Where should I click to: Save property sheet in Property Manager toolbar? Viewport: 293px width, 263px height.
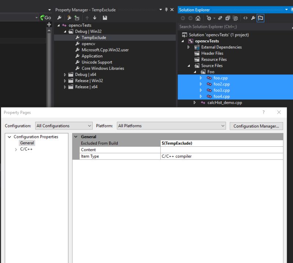[x=105, y=17]
